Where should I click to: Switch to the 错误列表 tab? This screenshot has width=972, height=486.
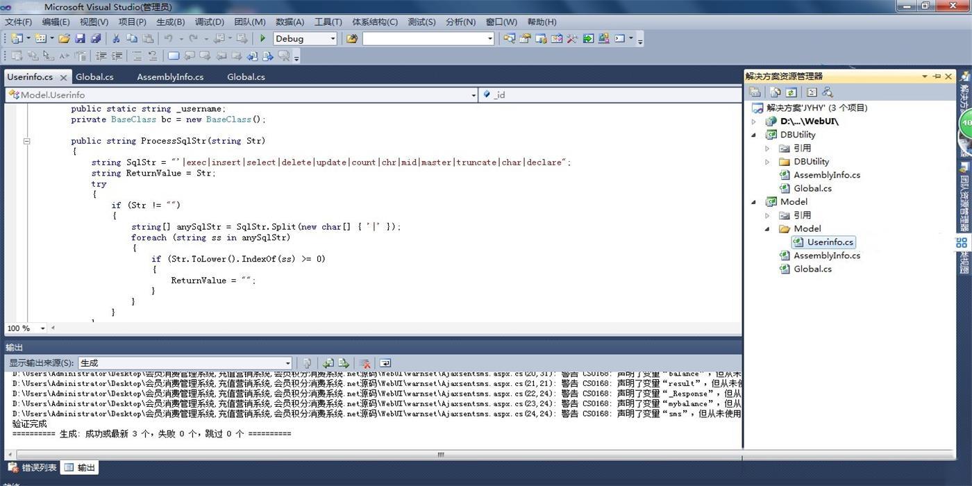click(x=33, y=468)
